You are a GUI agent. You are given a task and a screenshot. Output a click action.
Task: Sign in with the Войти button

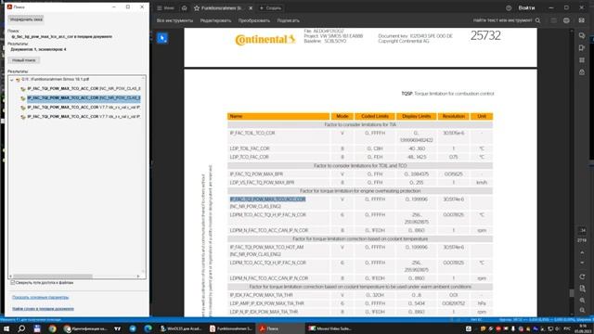point(526,8)
